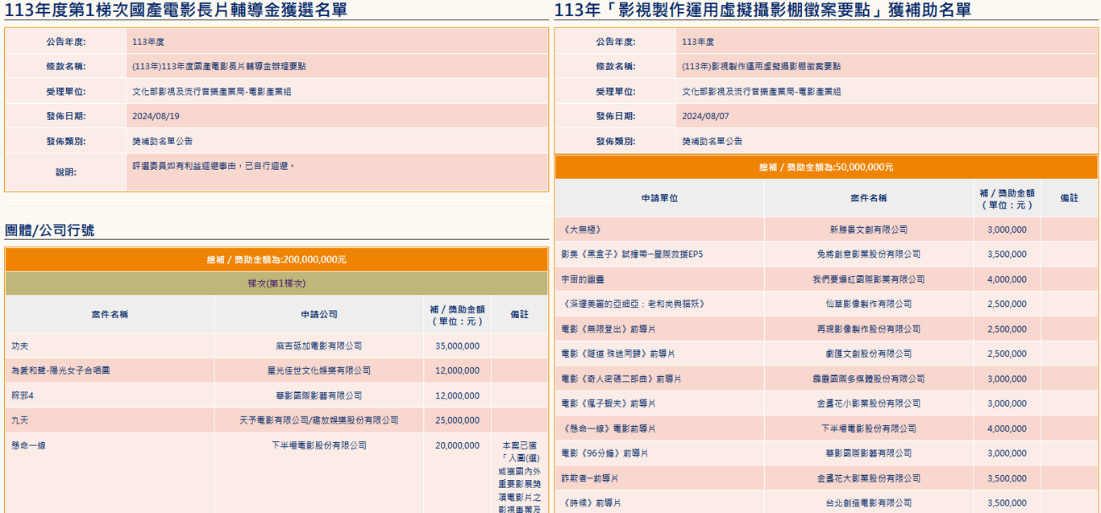Click the company 金盞花小影業股份有限公司
The height and width of the screenshot is (513, 1101).
tap(869, 403)
